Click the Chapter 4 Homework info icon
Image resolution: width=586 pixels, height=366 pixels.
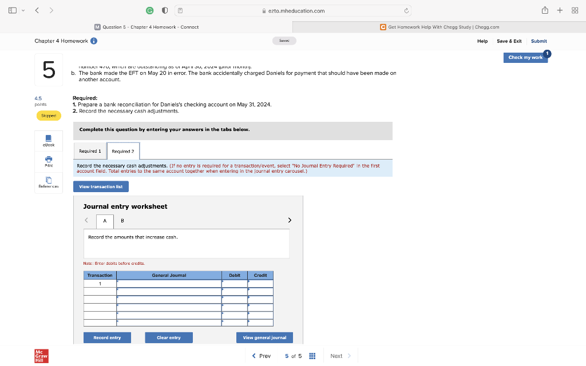[94, 41]
